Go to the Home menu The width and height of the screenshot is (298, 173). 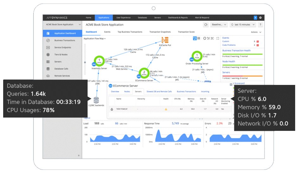88,17
